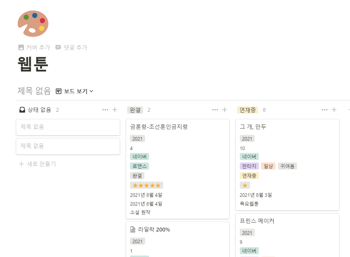
Task: Click the page icon on 라일락 200% card
Action: point(133,229)
